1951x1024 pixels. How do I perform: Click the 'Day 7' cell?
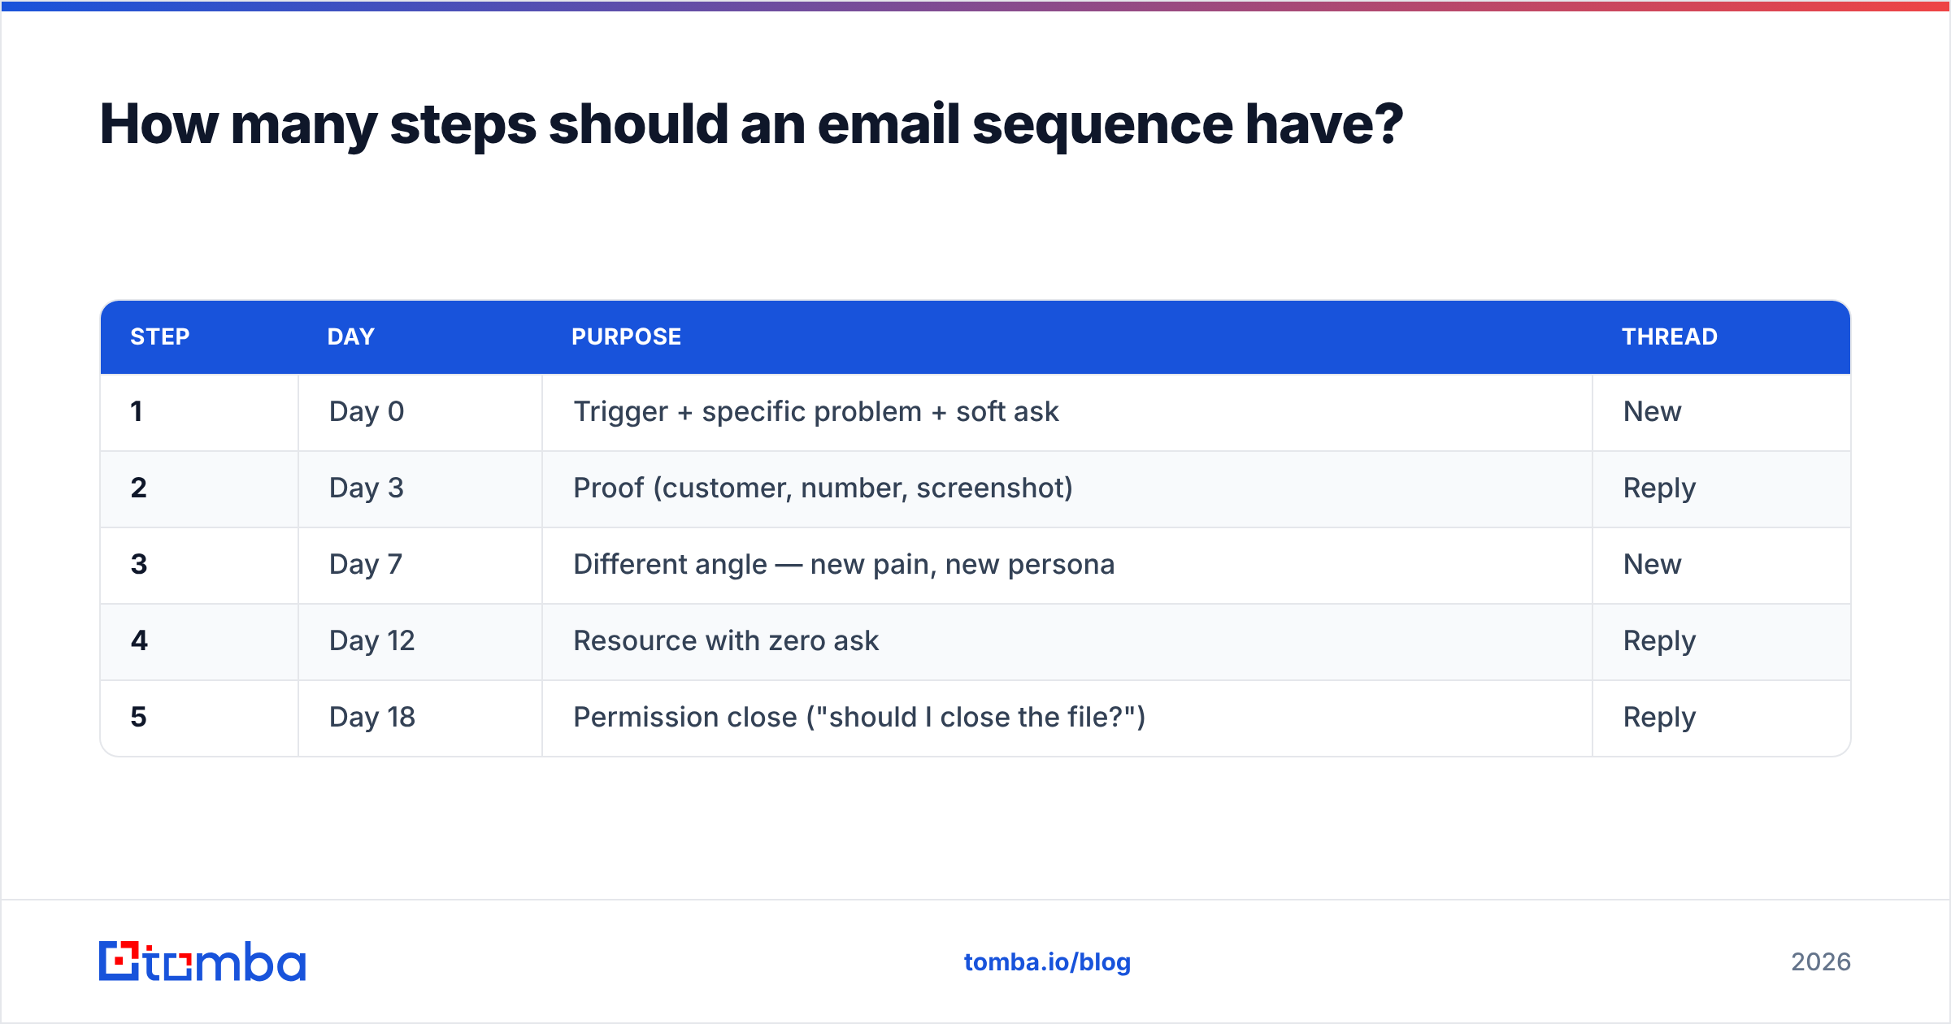(x=420, y=565)
